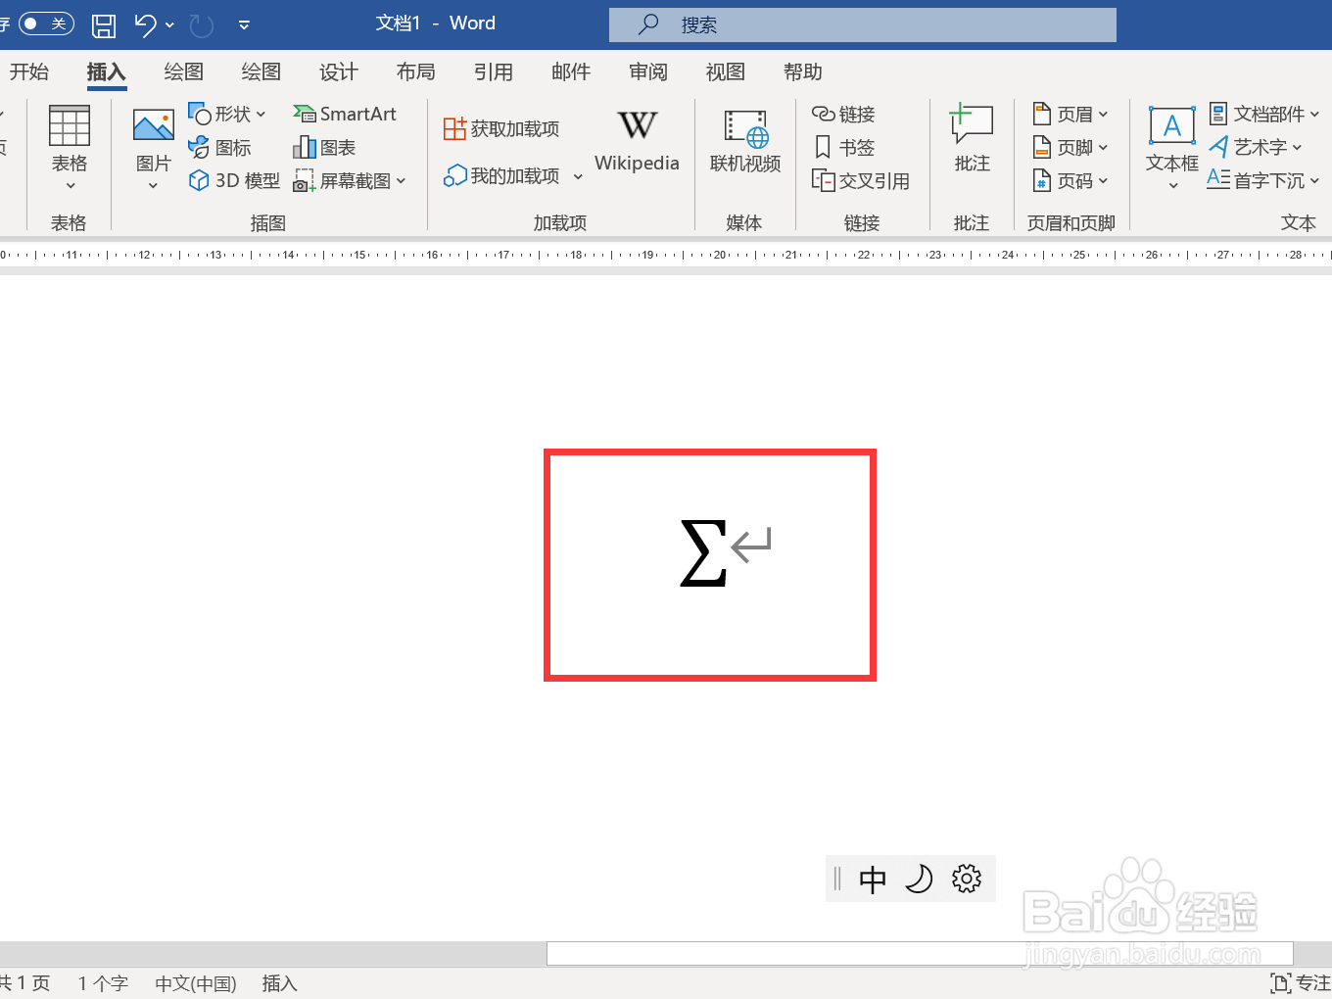Expand the 表格 dropdown chevron
Image resolution: width=1332 pixels, height=999 pixels.
[71, 186]
